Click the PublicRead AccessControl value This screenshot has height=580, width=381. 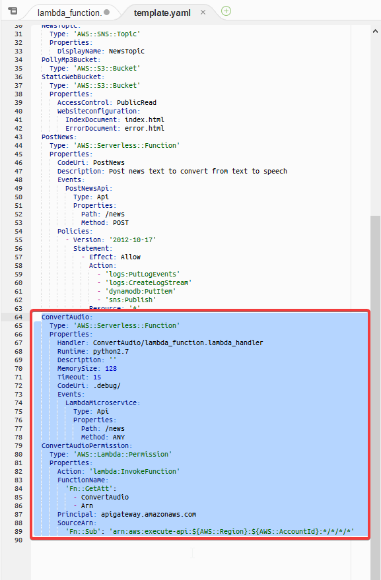pos(137,102)
